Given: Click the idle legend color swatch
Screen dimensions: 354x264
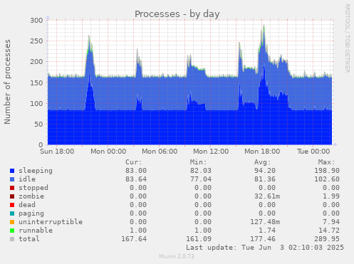Looking at the screenshot, I should [x=12, y=179].
